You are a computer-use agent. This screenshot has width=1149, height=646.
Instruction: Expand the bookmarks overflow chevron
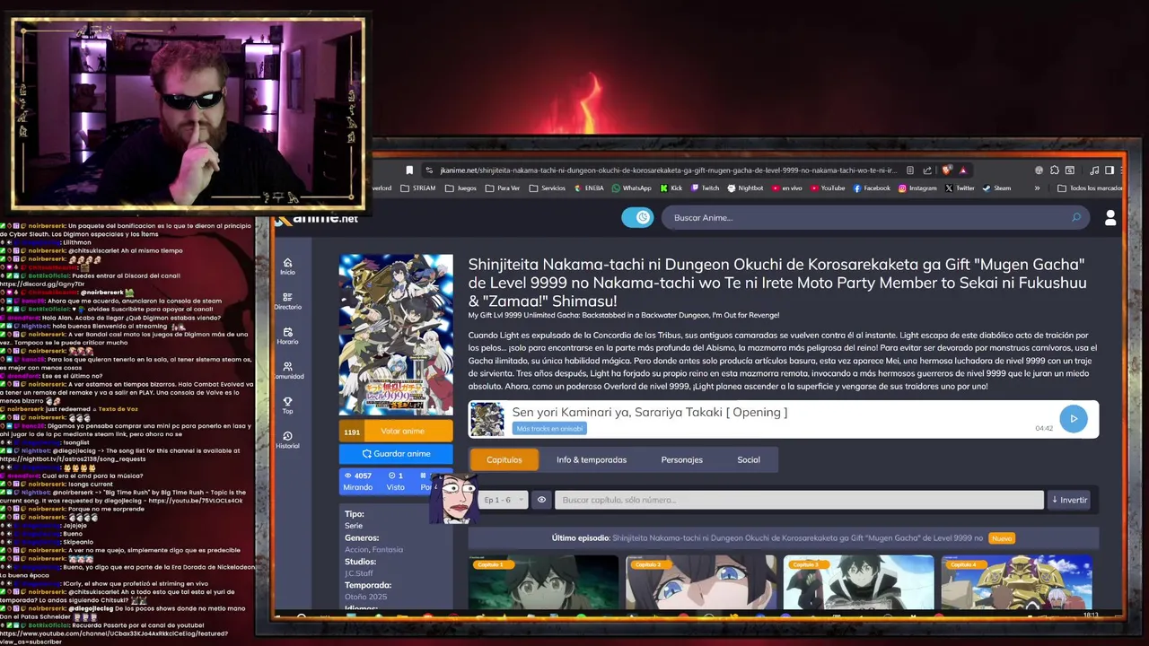(1037, 188)
